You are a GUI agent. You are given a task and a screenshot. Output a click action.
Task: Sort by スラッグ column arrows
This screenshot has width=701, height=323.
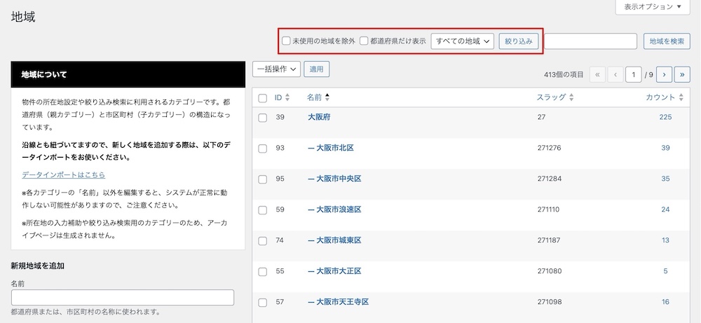571,97
